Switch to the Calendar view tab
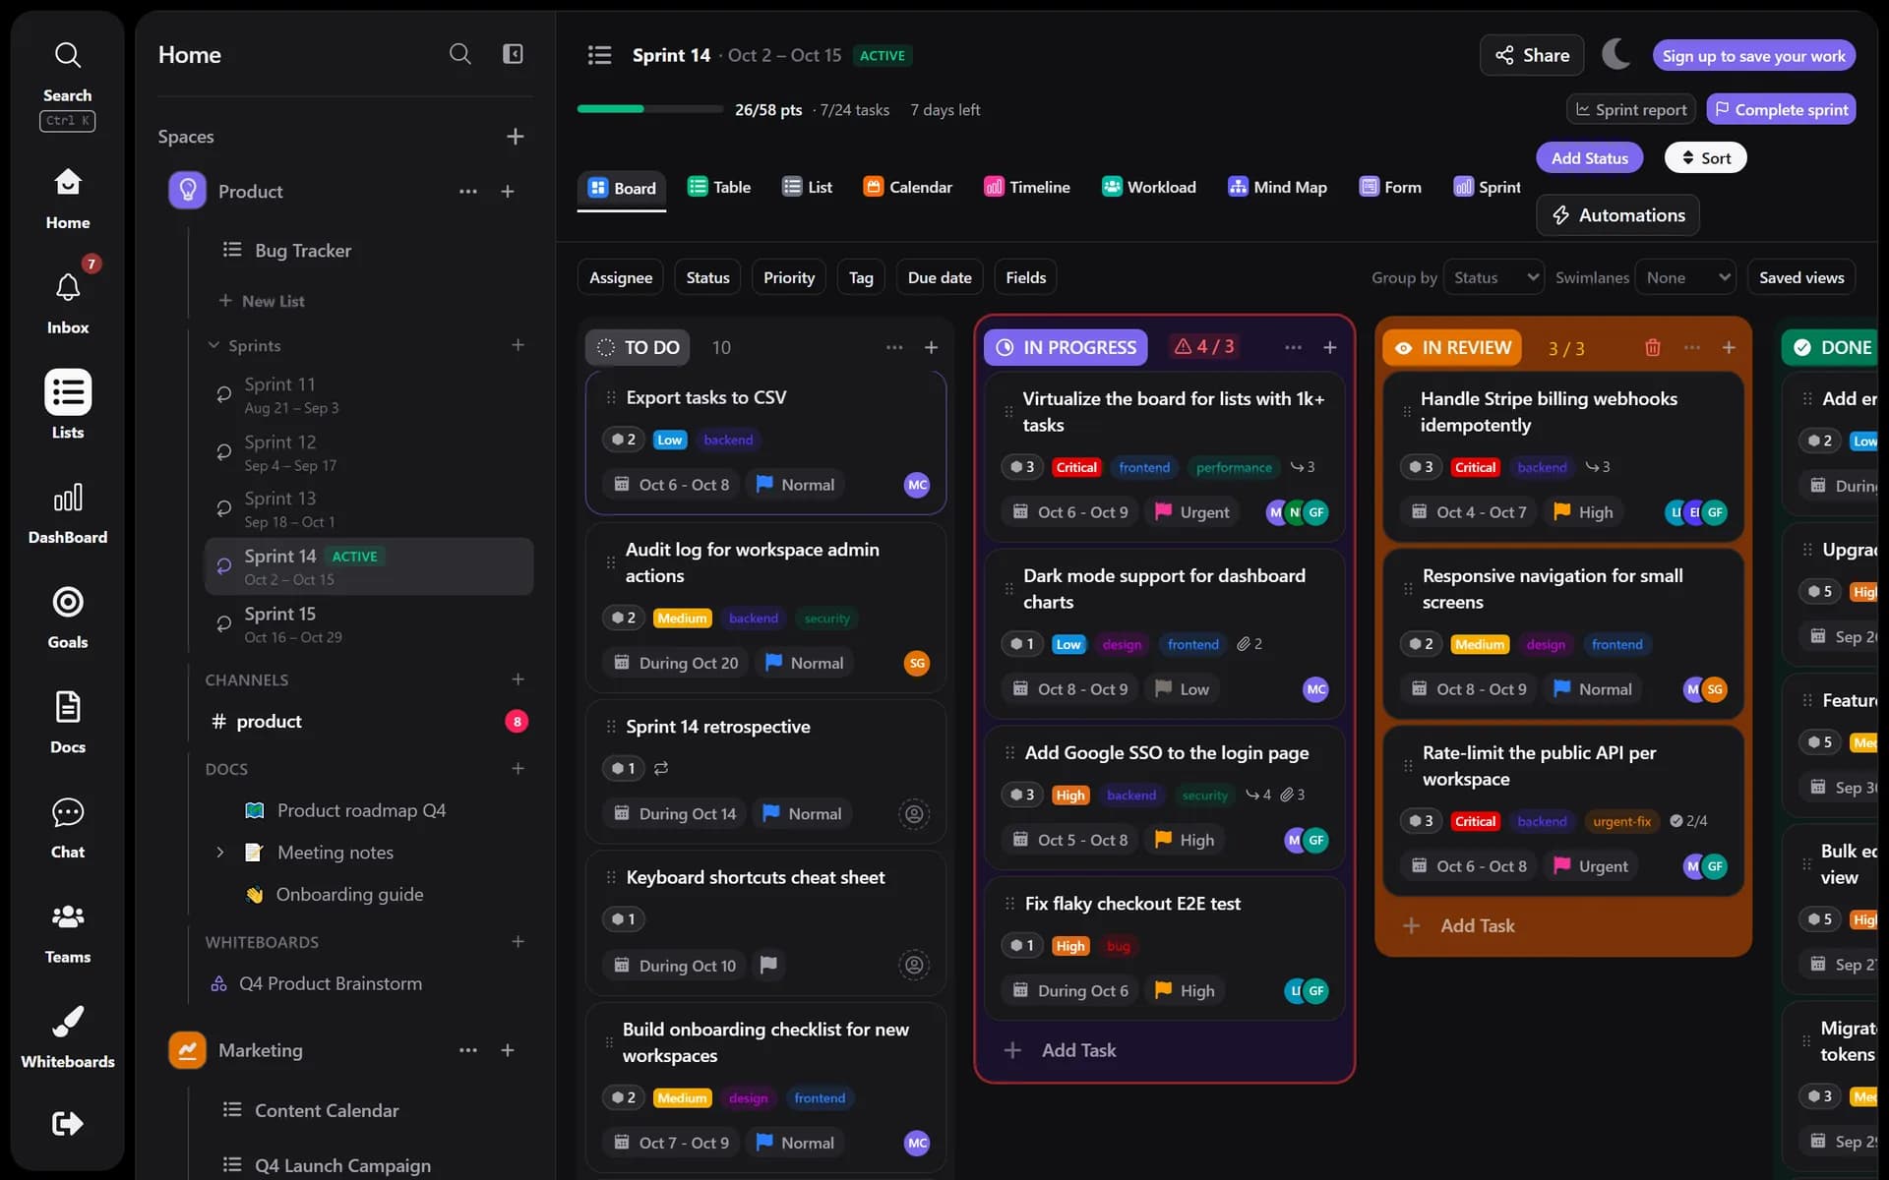Screen dimensions: 1889x1180 (907, 187)
